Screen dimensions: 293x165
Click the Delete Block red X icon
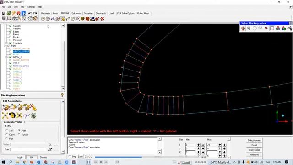coord(103,19)
